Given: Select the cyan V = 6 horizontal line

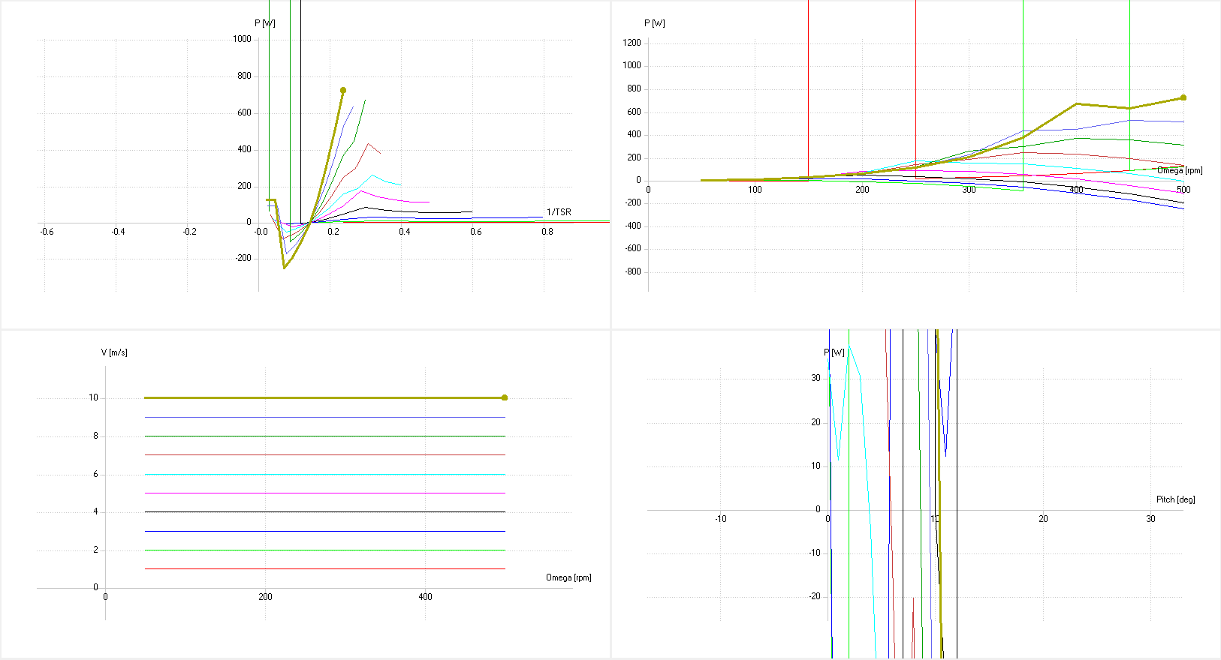Looking at the screenshot, I should click(324, 474).
